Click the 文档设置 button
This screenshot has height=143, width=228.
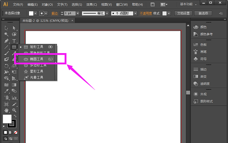(184, 13)
